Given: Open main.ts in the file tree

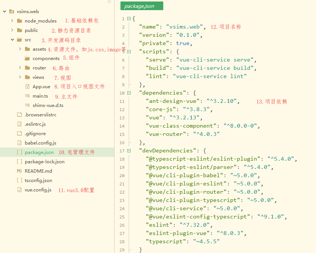Looking at the screenshot, I should [40, 96].
